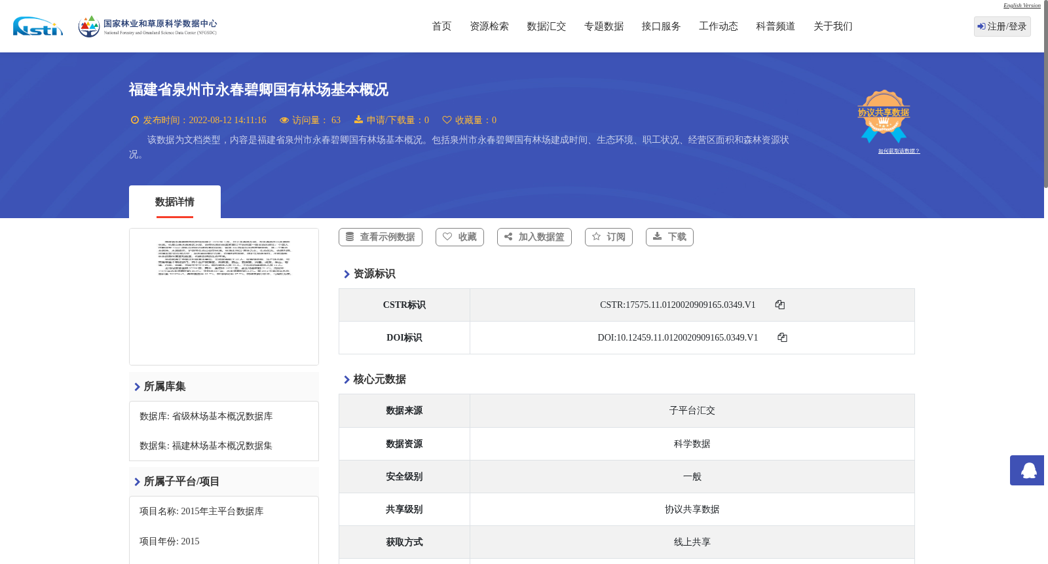Click the 数据来源 row label
Image resolution: width=1048 pixels, height=564 pixels.
404,411
